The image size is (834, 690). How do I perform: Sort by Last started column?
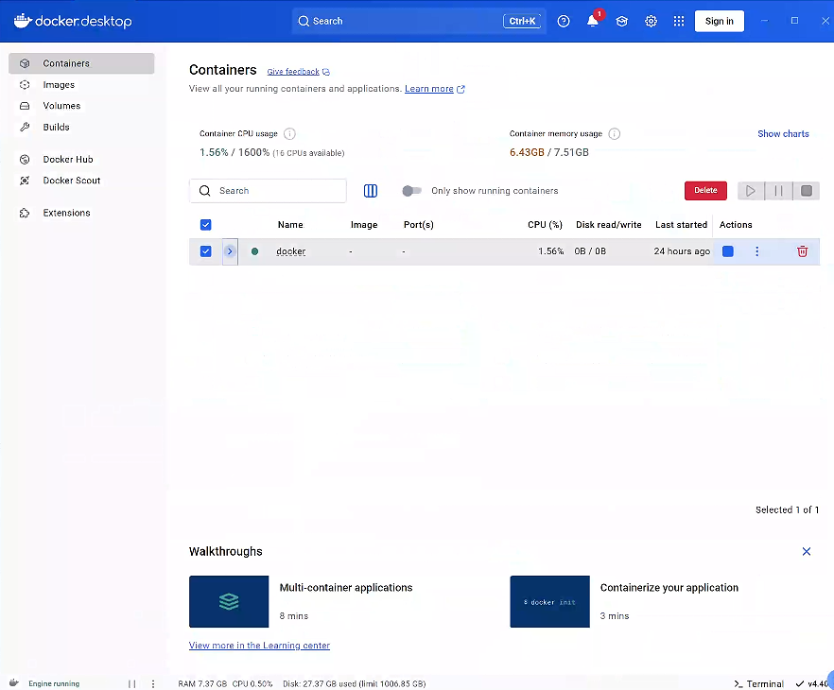(x=681, y=225)
